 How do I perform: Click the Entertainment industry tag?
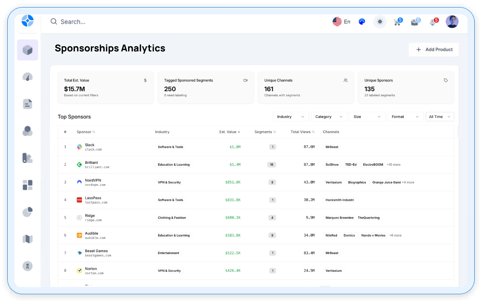click(168, 253)
